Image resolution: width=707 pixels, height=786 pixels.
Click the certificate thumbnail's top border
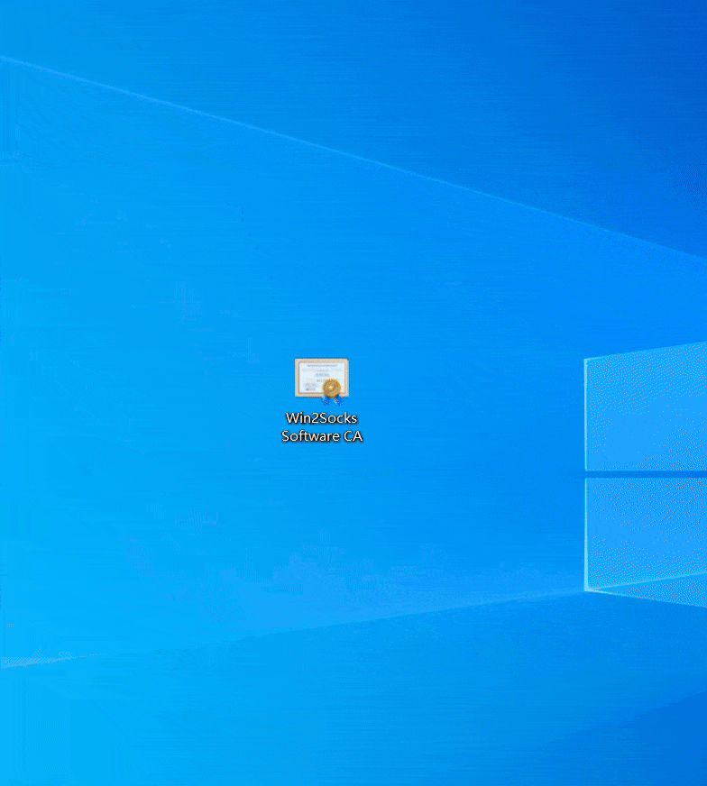click(321, 361)
